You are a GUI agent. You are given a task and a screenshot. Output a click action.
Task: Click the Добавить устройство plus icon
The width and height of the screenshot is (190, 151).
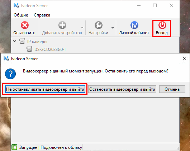coord(62,25)
